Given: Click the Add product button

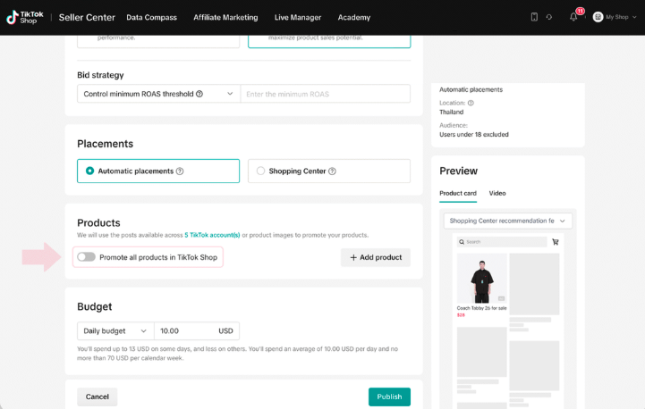Looking at the screenshot, I should 375,257.
